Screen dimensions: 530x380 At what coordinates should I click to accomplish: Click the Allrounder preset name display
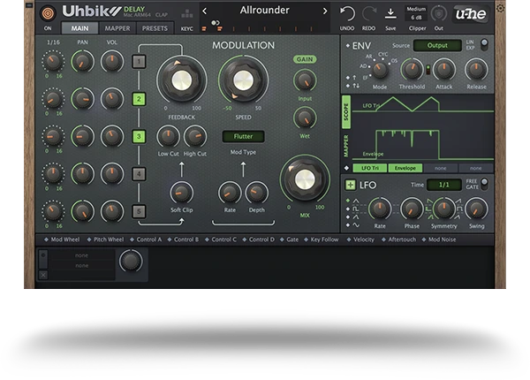pyautogui.click(x=264, y=11)
